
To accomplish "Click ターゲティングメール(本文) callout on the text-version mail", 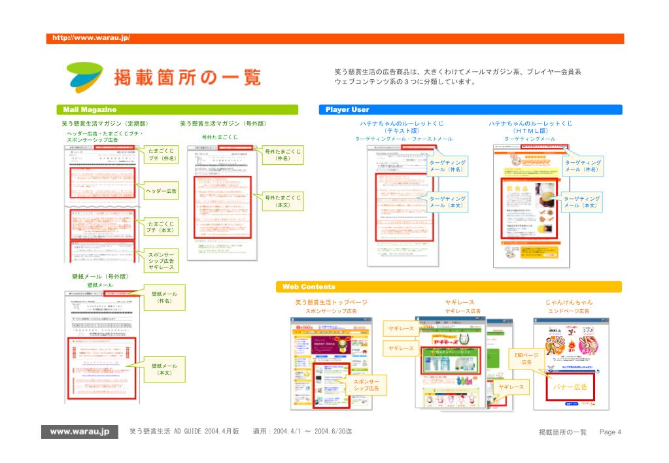I will click(447, 202).
